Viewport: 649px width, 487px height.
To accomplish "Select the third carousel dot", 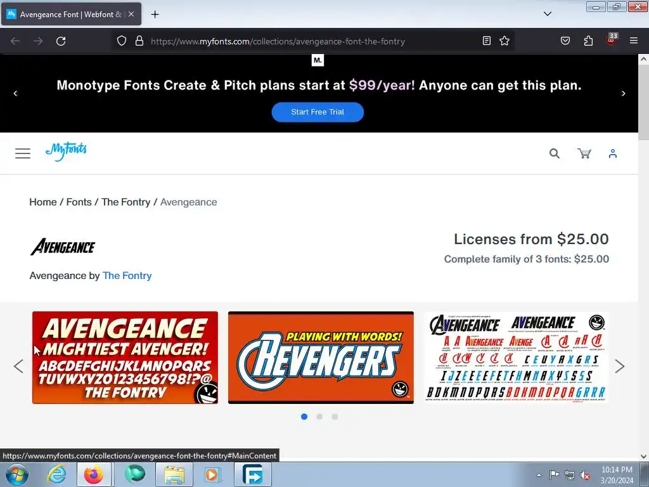I will tap(335, 417).
